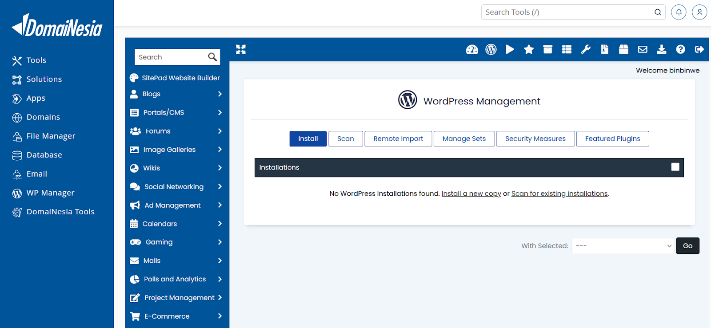Click the store box icon in the toolbar
Viewport: 711px width, 328px height.
point(623,49)
